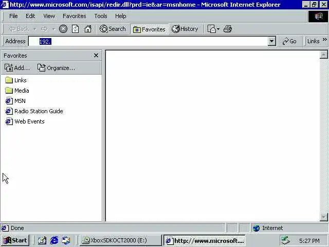Image resolution: width=329 pixels, height=247 pixels.
Task: Click Add... in Favorites panel
Action: [x=17, y=68]
